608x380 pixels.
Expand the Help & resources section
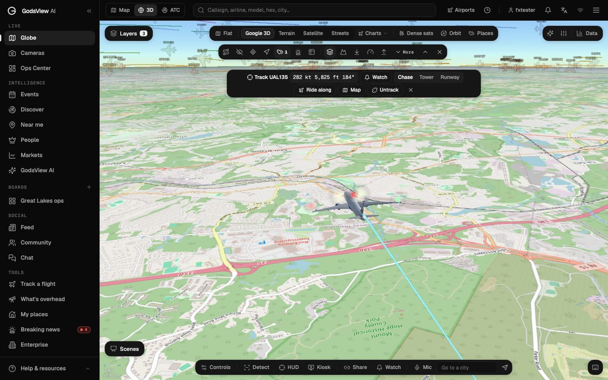50,368
